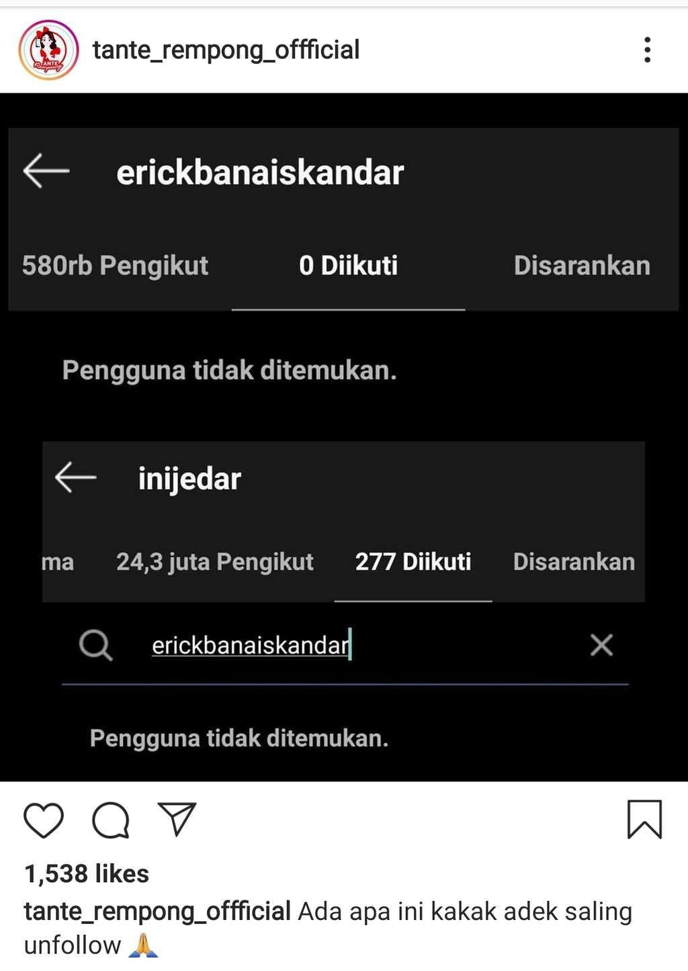Open inijedar's Disarankan tab

(574, 561)
